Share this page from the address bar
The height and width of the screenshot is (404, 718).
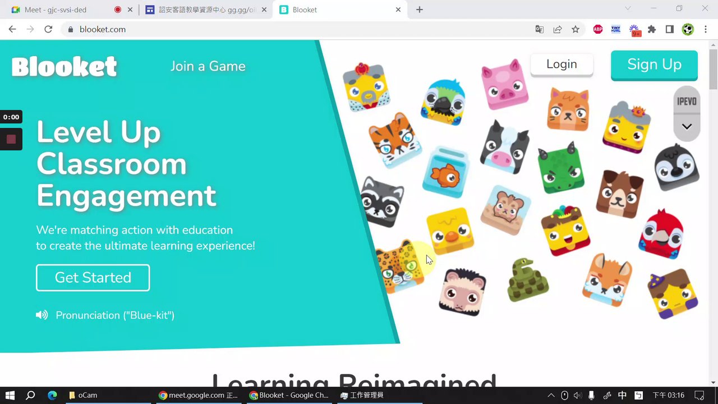[558, 29]
